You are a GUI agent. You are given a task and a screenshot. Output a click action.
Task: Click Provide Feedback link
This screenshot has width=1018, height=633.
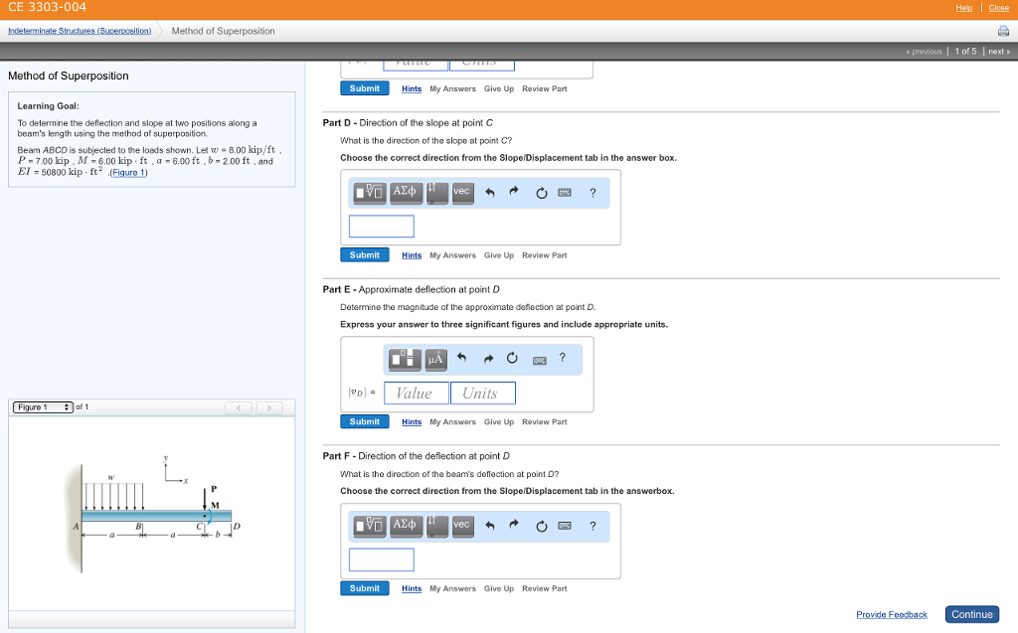[x=892, y=615]
